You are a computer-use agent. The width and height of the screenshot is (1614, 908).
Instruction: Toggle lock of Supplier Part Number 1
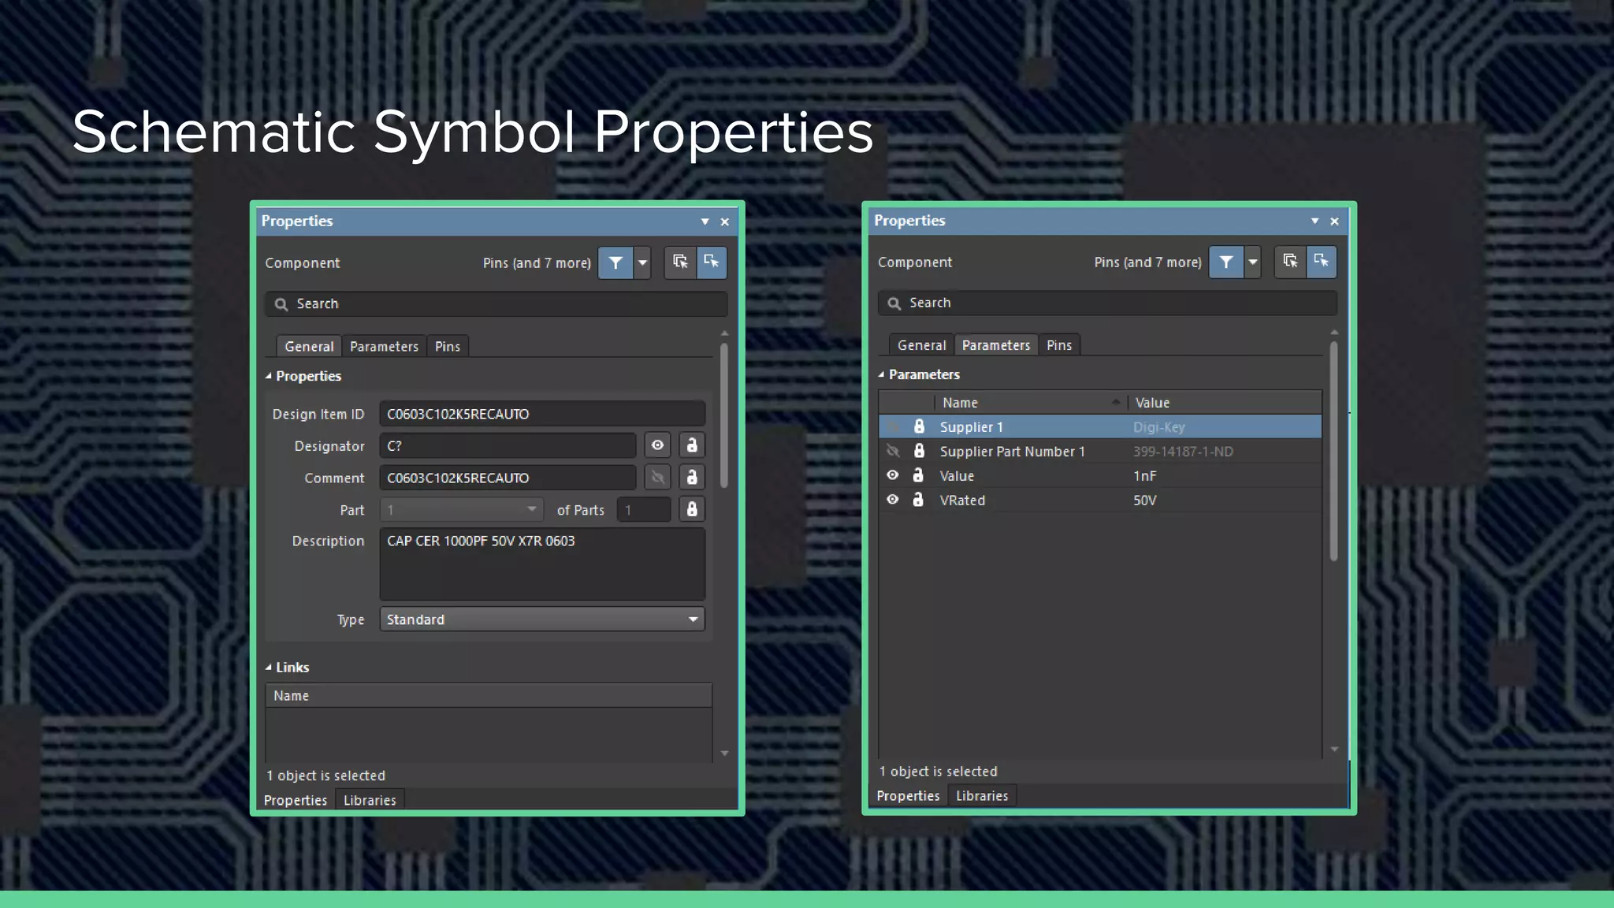pos(919,452)
